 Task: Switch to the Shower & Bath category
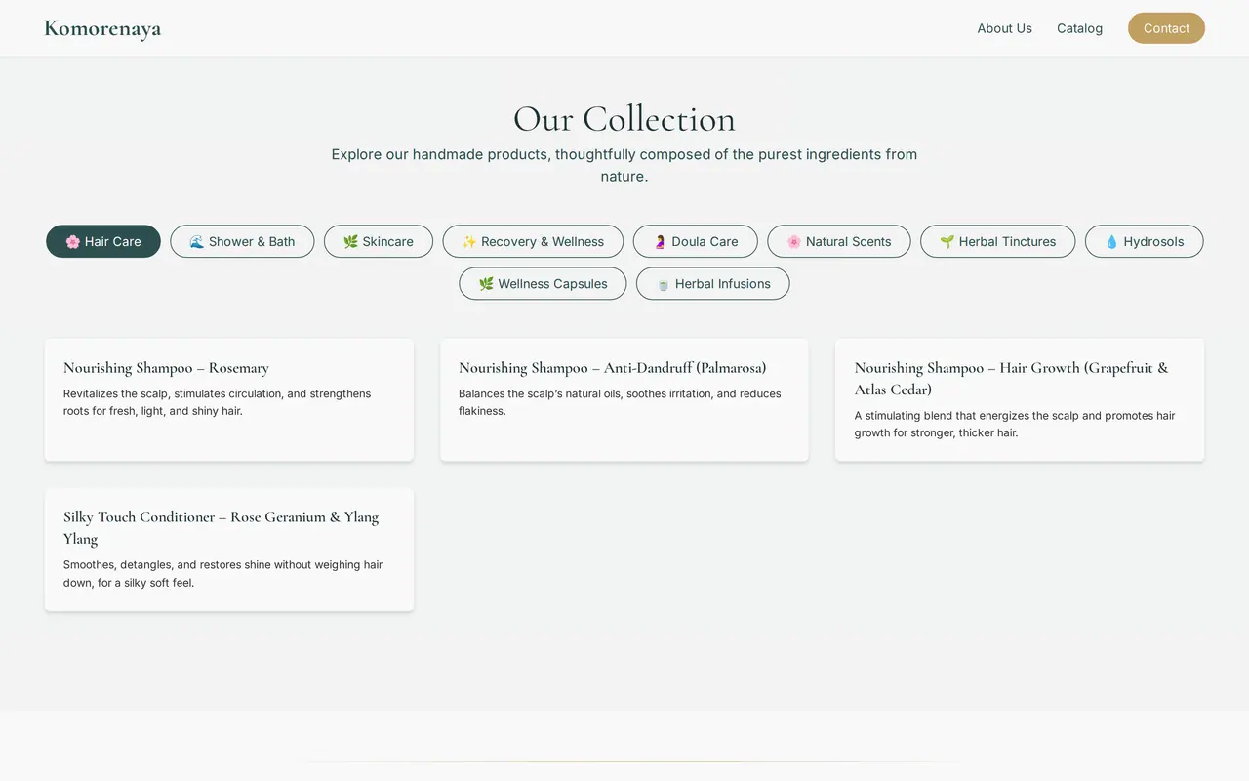click(x=242, y=241)
